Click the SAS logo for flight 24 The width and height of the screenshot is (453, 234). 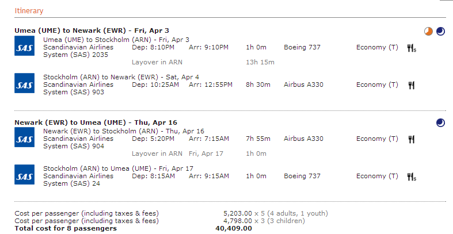25,175
